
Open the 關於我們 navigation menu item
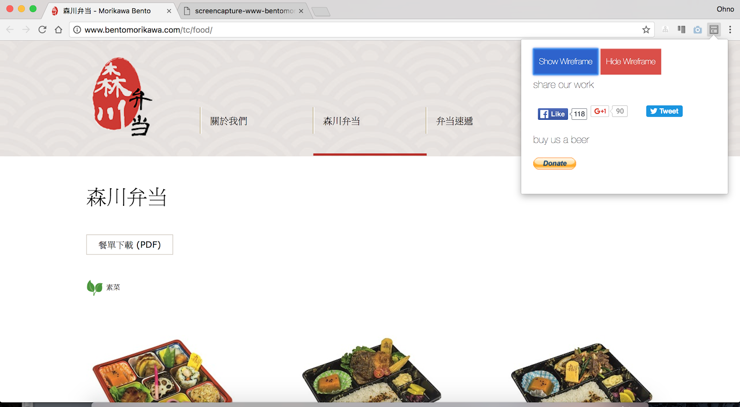(228, 121)
